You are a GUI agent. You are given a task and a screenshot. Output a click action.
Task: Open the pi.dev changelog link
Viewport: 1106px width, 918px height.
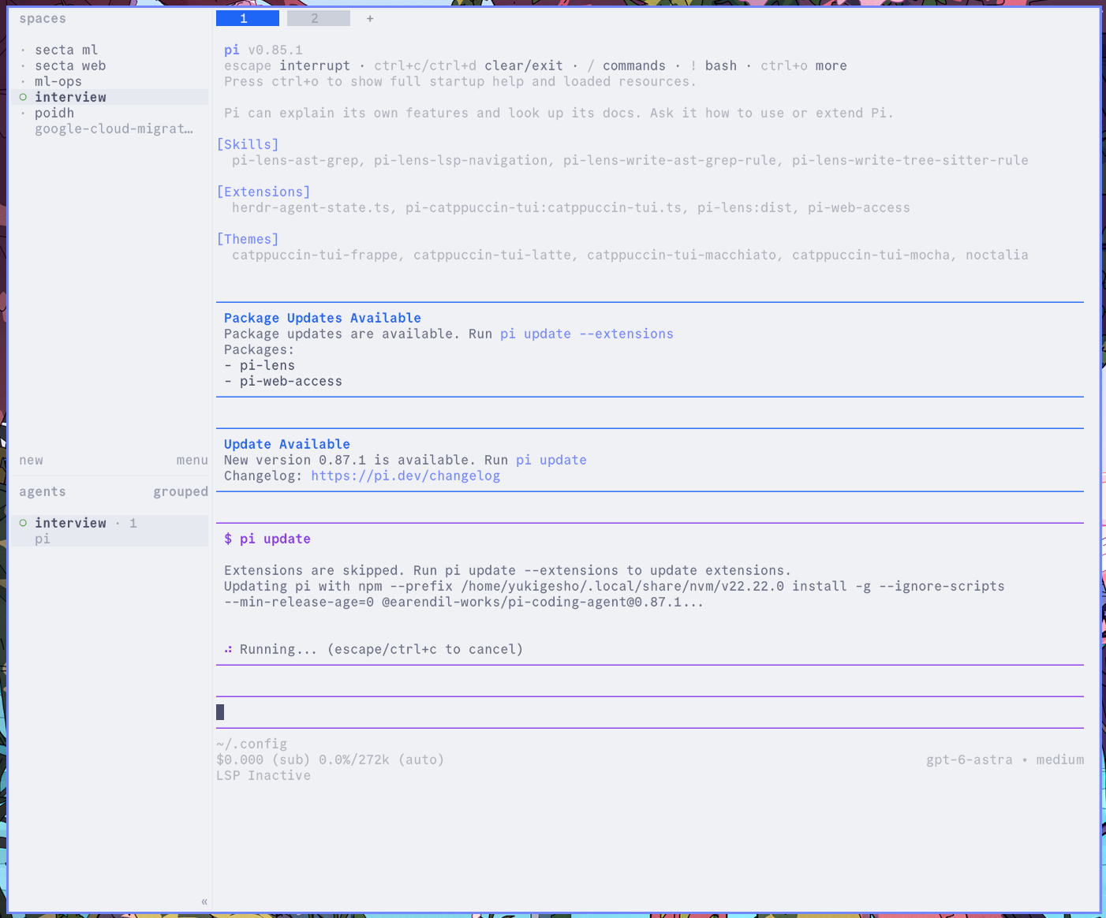tap(405, 476)
